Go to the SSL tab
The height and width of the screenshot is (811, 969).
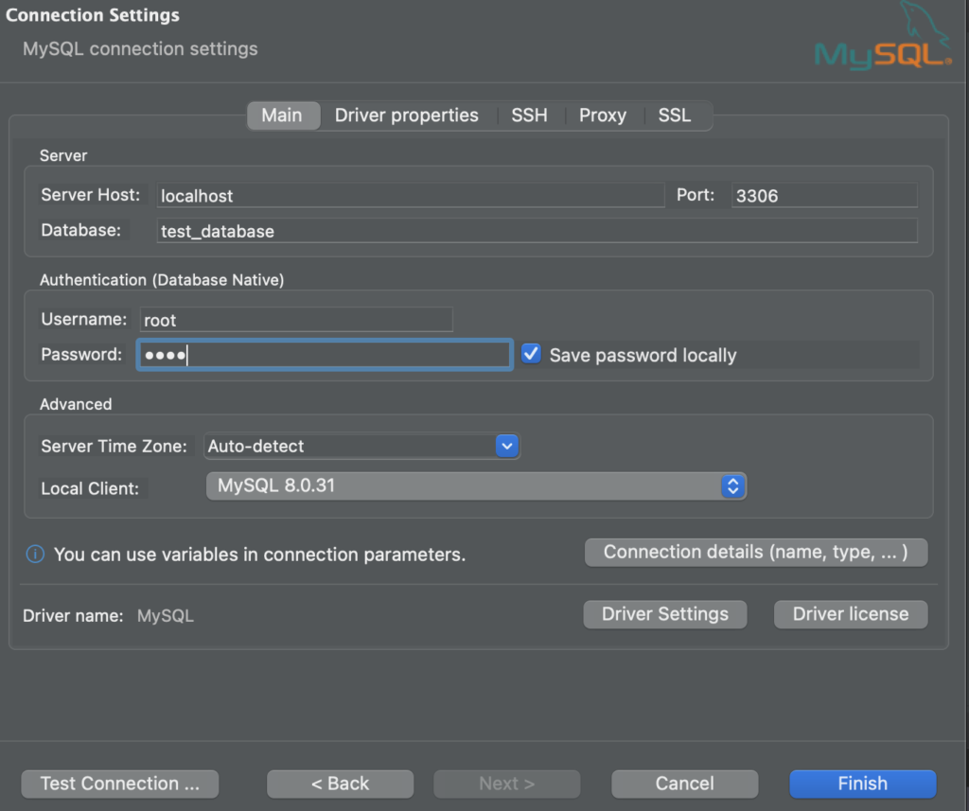(674, 115)
